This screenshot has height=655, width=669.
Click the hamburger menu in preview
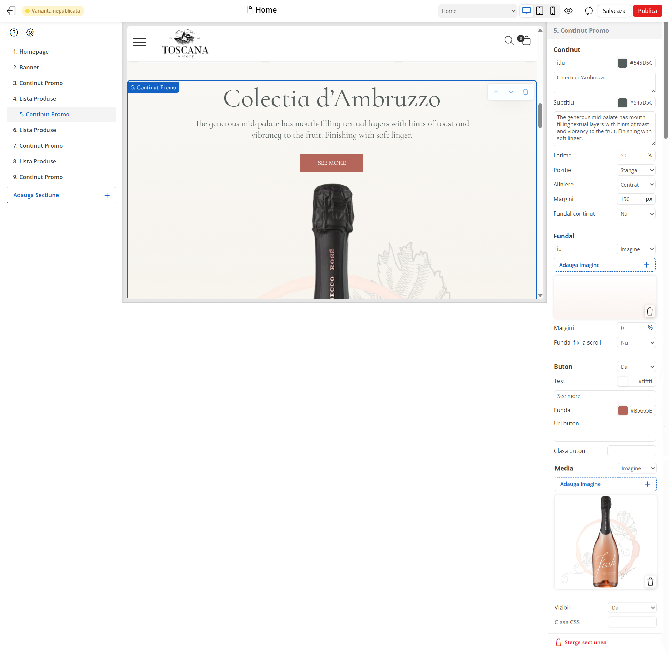pyautogui.click(x=140, y=43)
